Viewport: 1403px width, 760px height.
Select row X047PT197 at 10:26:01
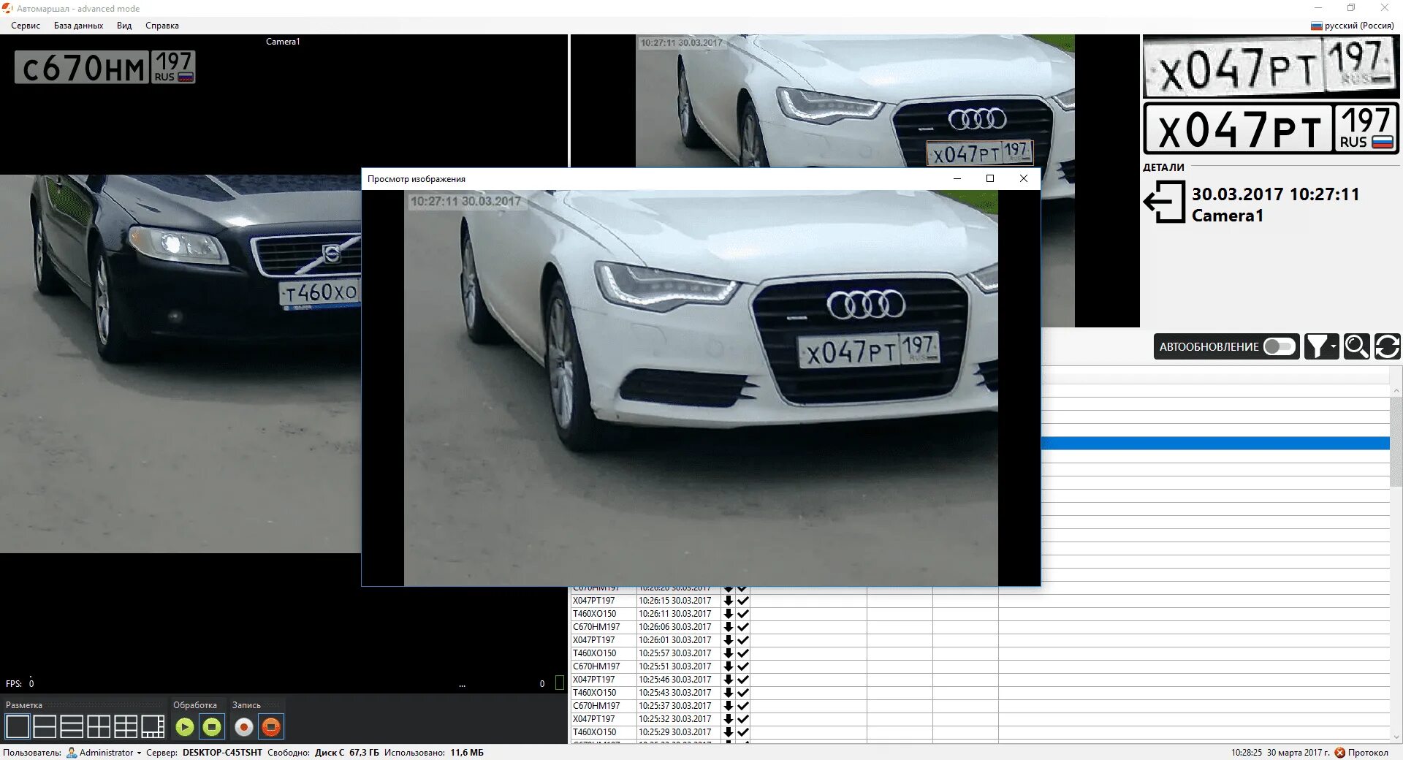coord(979,640)
